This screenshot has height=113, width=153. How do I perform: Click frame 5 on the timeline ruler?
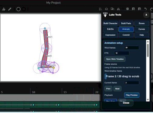pyautogui.click(x=2, y=92)
